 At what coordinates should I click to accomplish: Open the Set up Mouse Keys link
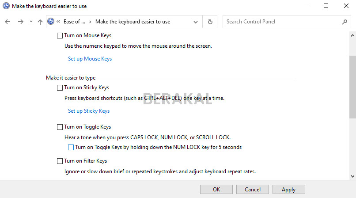pos(90,59)
